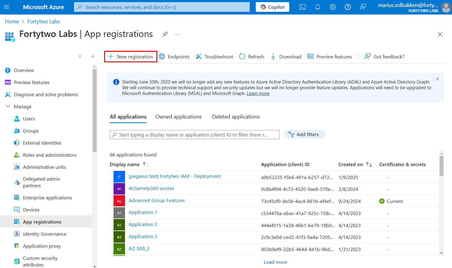
Task: Pin the App registrations page
Action: coord(165,34)
